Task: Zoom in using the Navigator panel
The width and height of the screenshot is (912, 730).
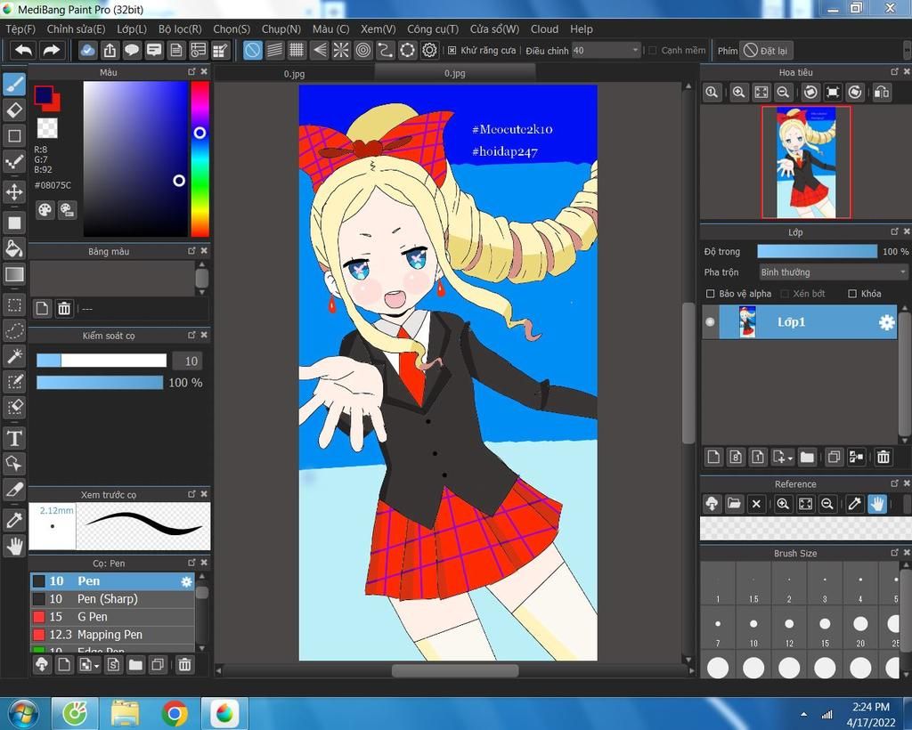Action: [738, 93]
